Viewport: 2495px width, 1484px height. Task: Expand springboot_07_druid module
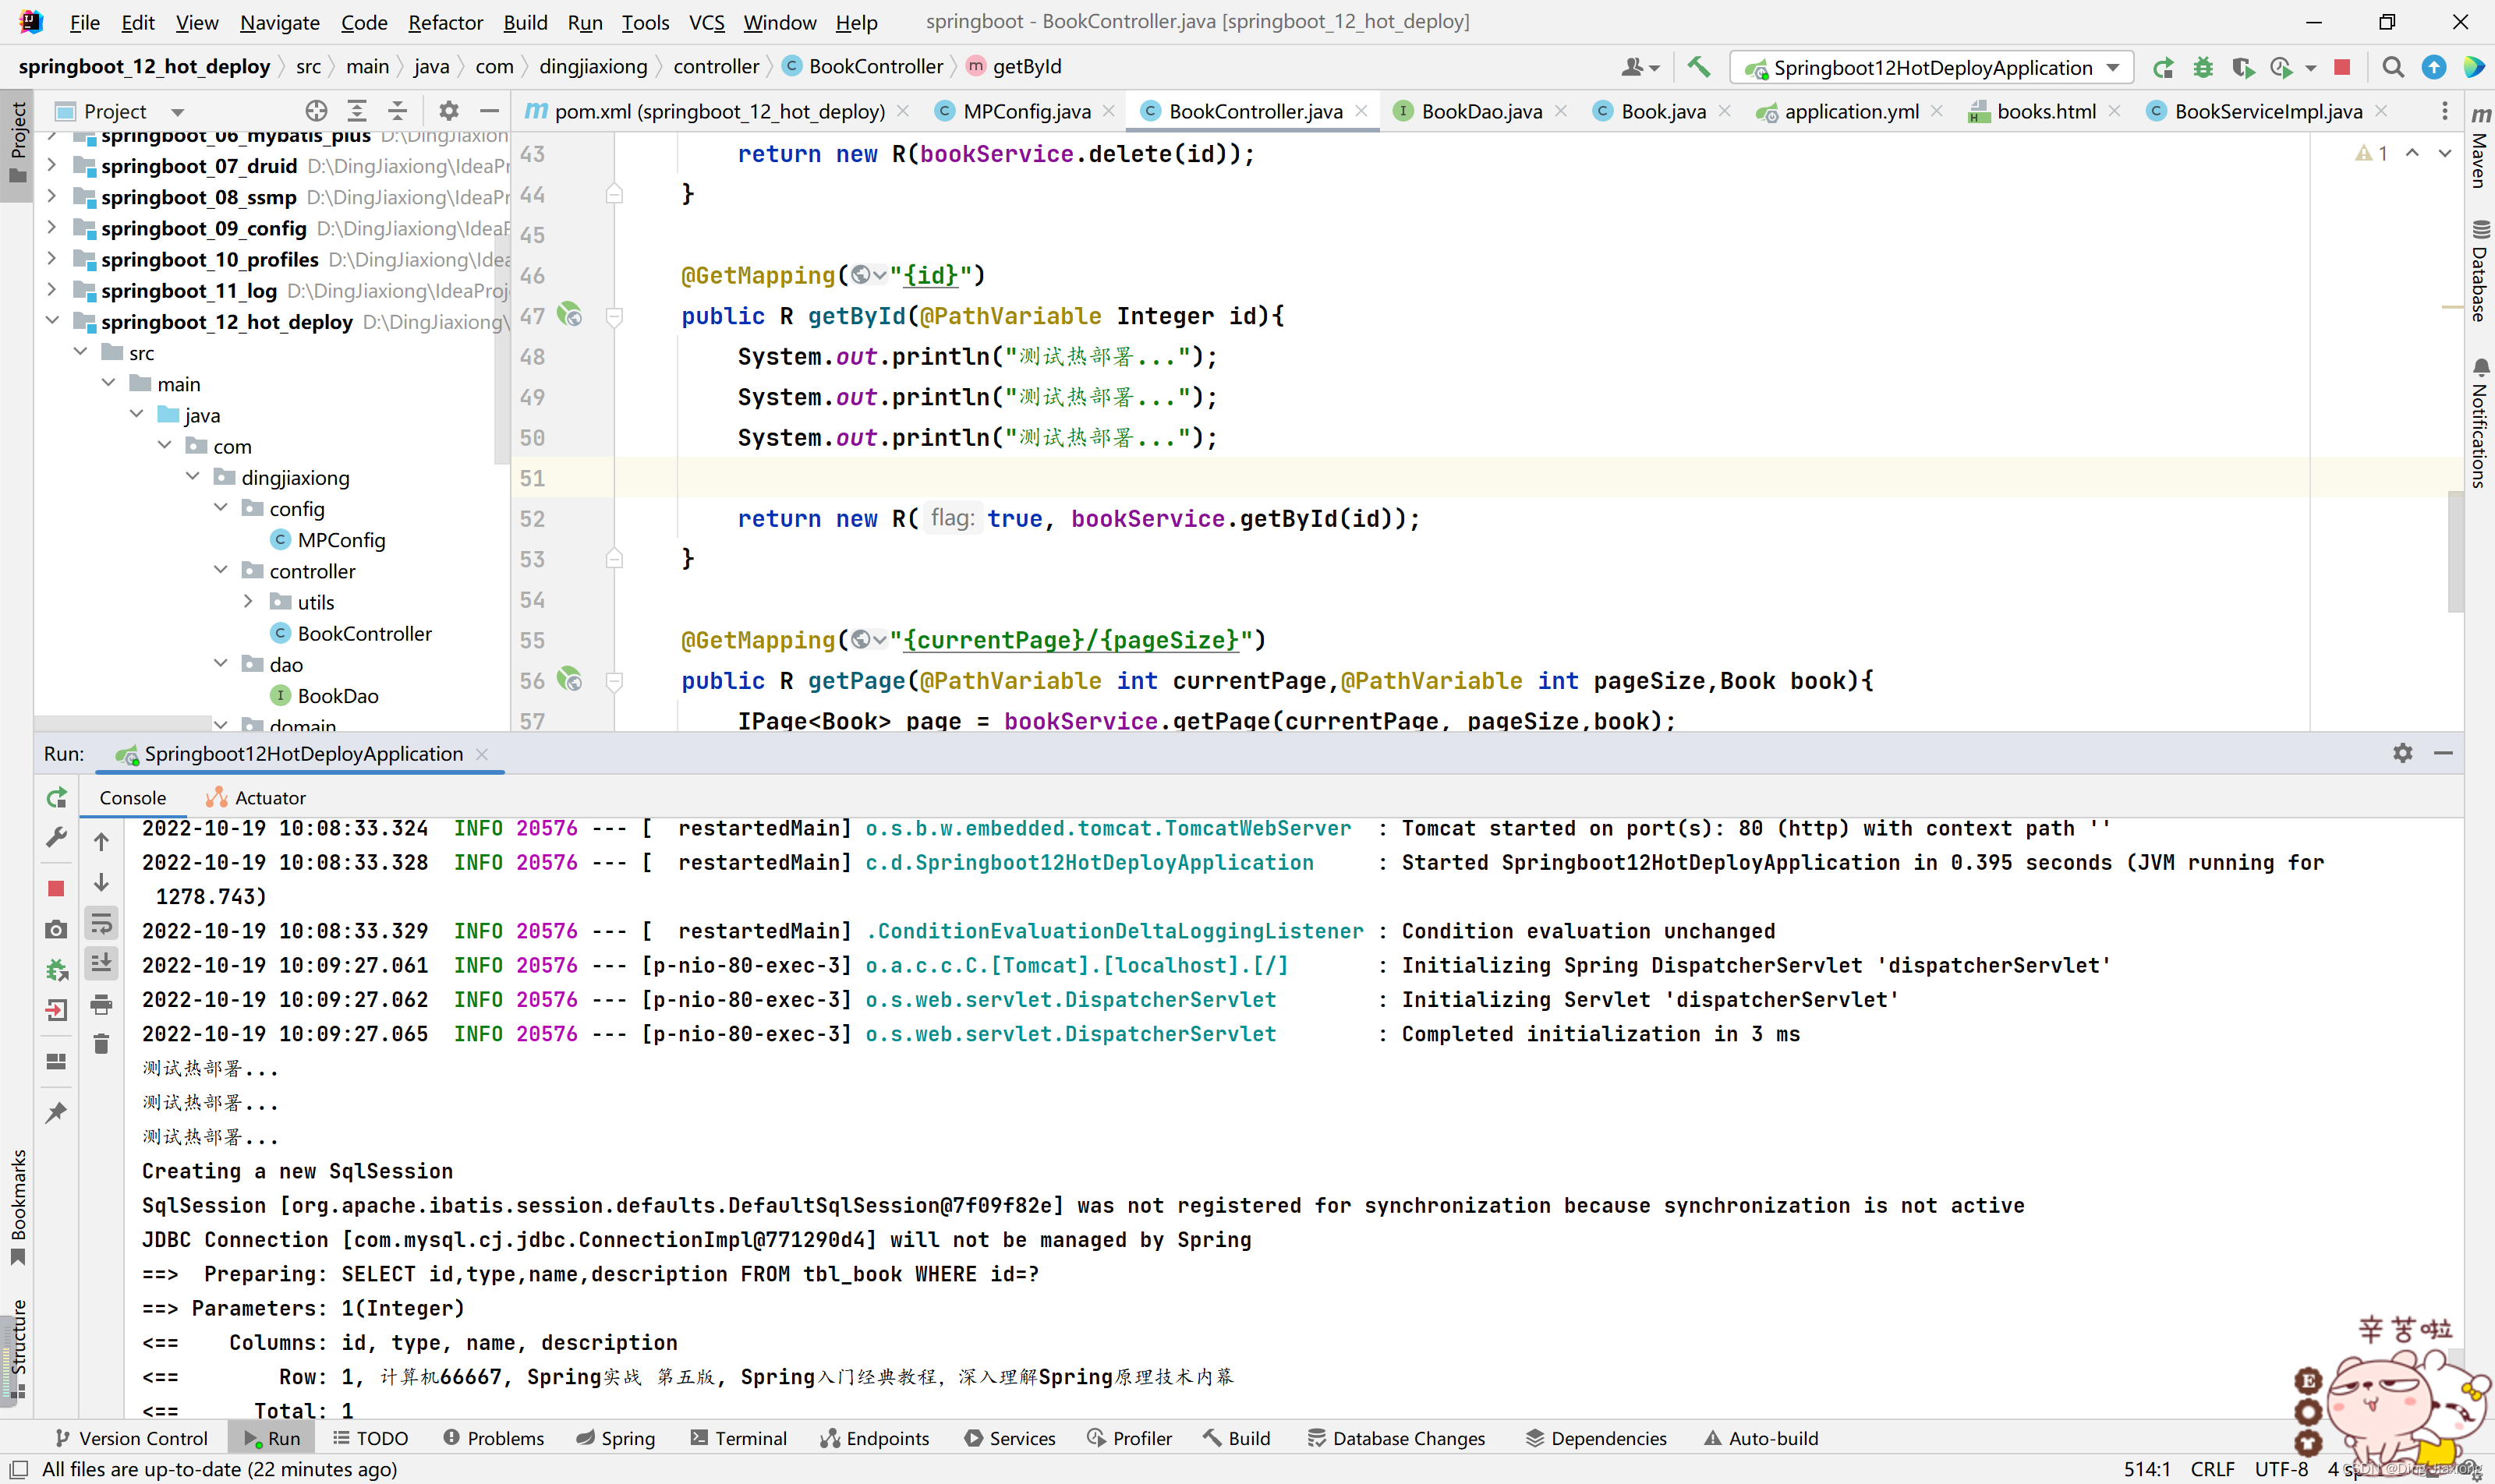(x=52, y=165)
